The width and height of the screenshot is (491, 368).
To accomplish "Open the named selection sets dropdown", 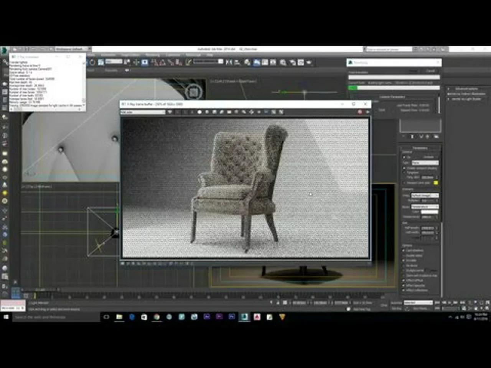I will point(208,61).
